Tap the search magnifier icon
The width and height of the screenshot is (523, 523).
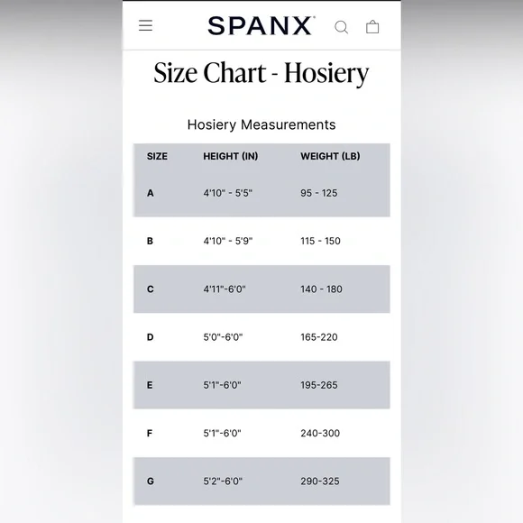pos(341,27)
